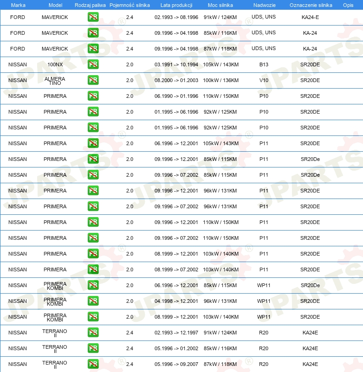Select the petrol icon for Primera Kombi 103kW / 140KM

(93, 317)
